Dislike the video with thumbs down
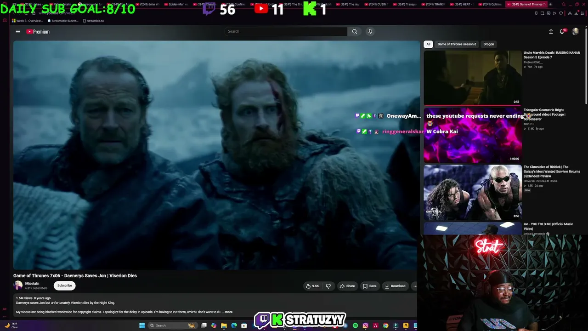The width and height of the screenshot is (588, 331). pos(328,286)
